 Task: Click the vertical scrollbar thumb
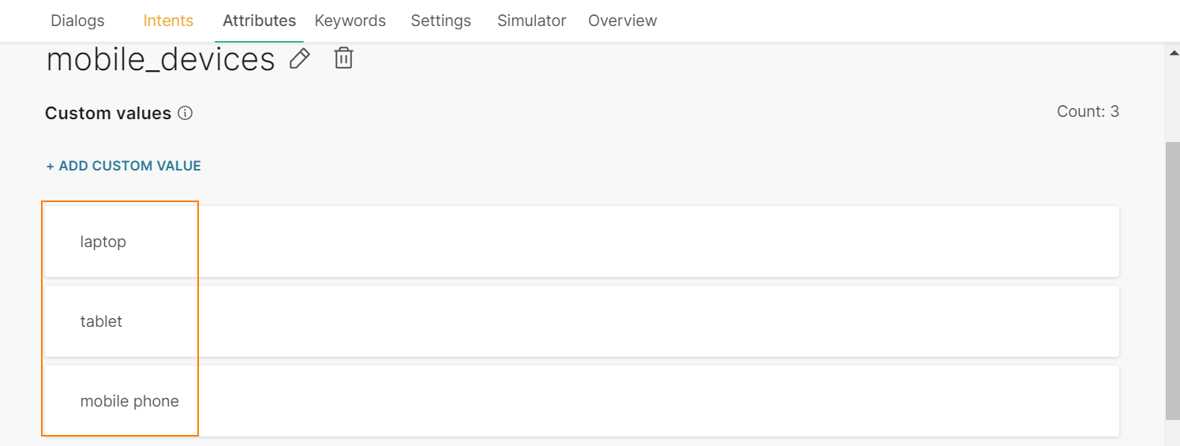[x=1172, y=280]
